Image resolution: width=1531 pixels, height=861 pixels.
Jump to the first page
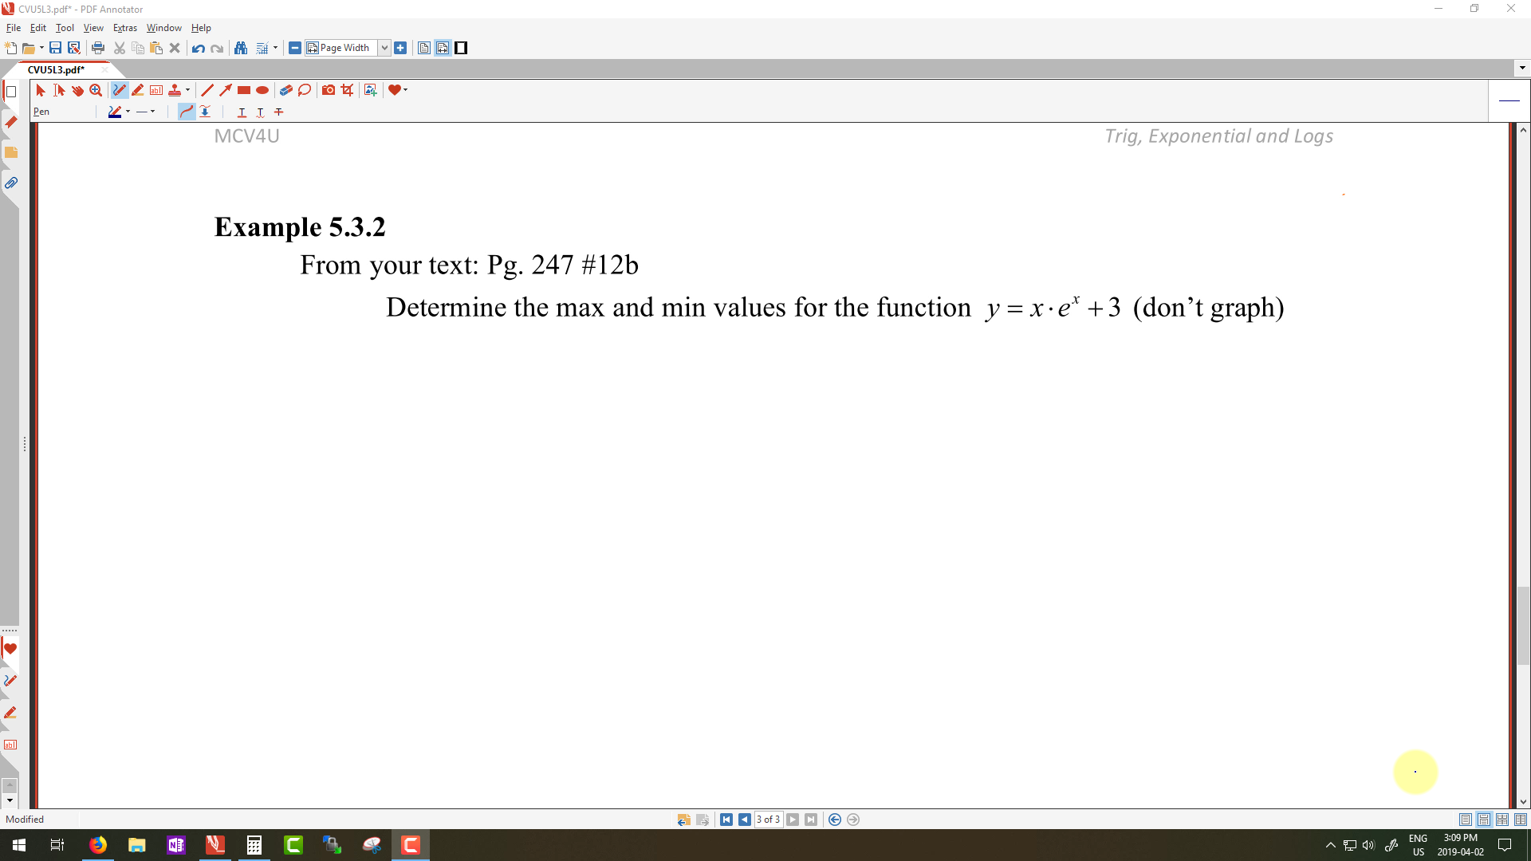click(x=726, y=820)
